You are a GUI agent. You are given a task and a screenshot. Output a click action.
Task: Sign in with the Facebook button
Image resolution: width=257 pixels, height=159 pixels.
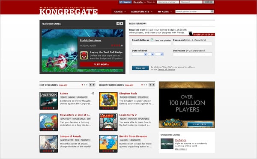pyautogui.click(x=126, y=2)
